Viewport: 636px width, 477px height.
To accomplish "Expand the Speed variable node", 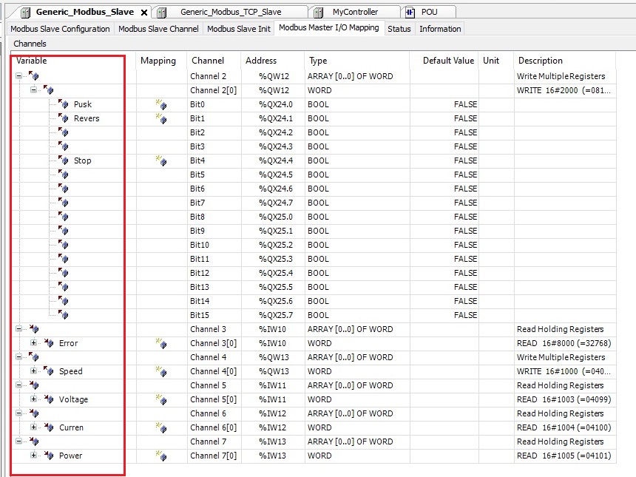I will coord(33,371).
